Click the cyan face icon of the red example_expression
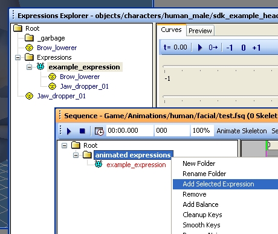278x234 pixels. 99,164
